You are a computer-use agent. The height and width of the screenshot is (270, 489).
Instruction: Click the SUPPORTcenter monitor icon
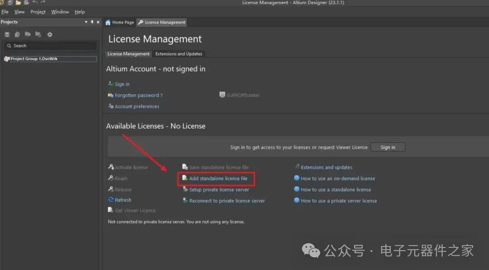(222, 95)
